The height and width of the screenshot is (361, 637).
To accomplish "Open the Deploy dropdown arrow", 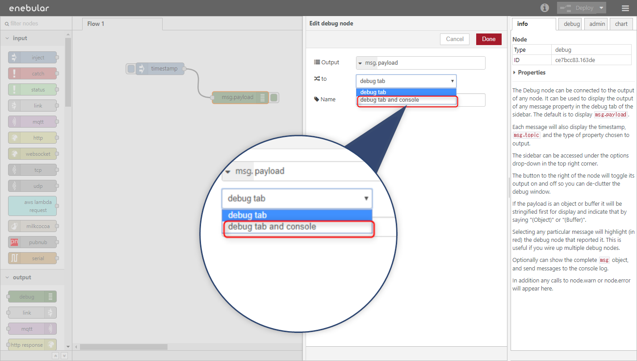I will (x=601, y=8).
